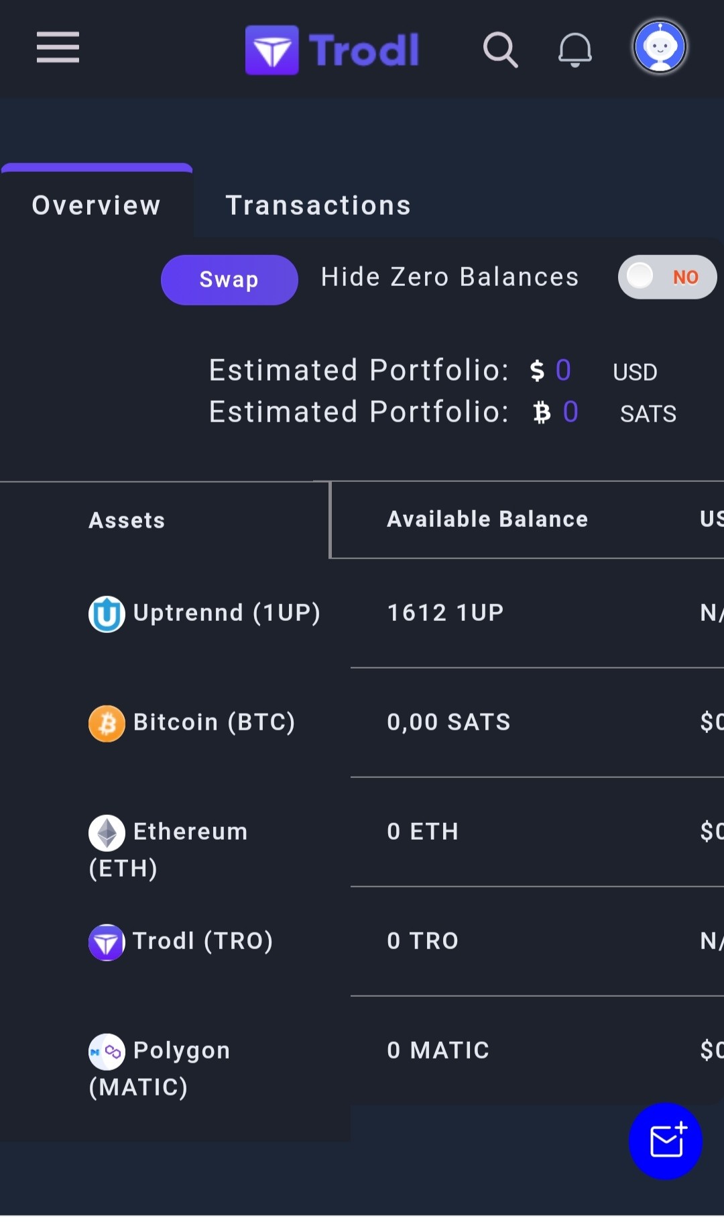Toggle the Hide Zero Balances switch

[667, 277]
